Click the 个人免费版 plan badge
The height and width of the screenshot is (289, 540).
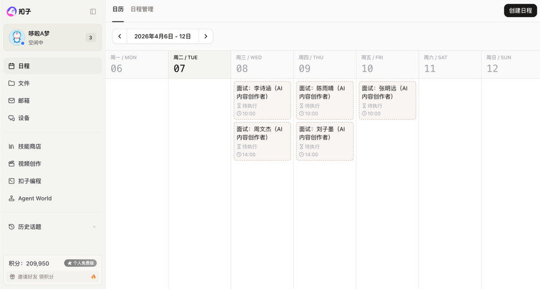click(x=80, y=263)
